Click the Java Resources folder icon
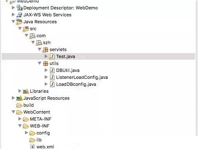Screen dimensions: 198x150 (x=19, y=22)
